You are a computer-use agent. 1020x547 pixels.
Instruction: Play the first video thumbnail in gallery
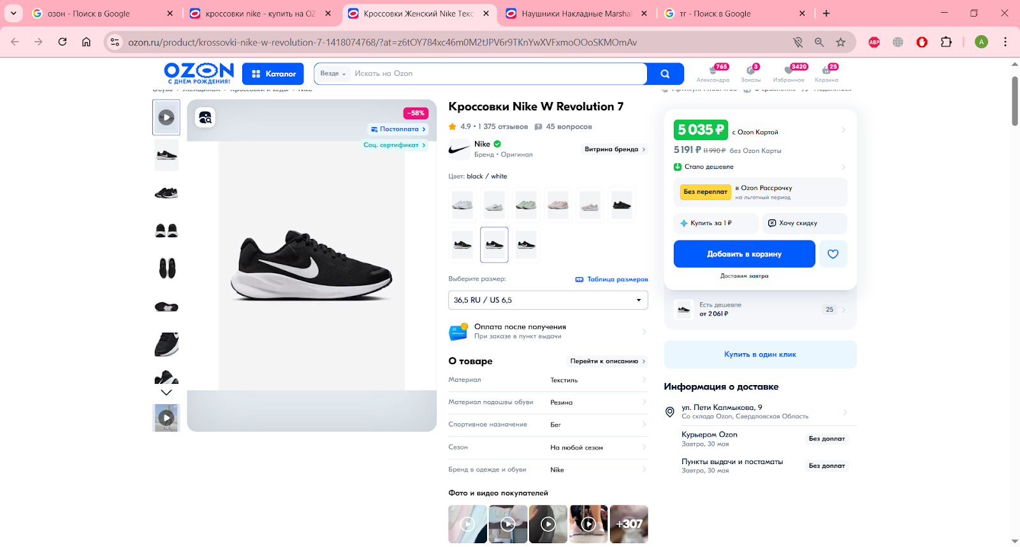point(166,117)
